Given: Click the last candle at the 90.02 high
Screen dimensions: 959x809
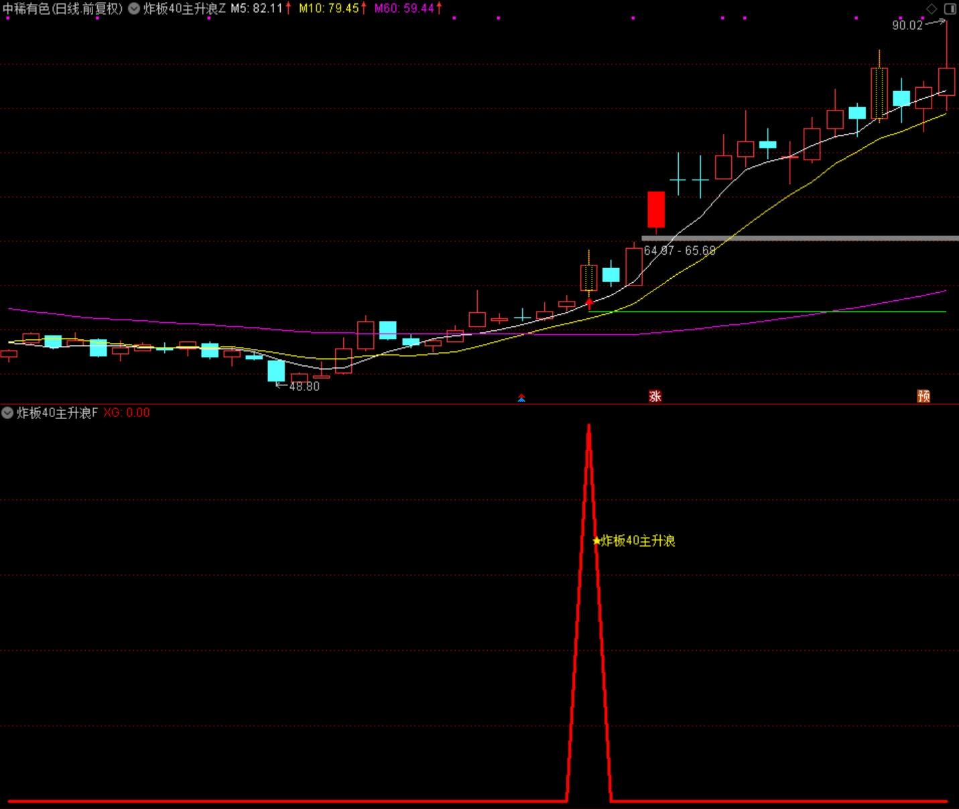Looking at the screenshot, I should 946,80.
